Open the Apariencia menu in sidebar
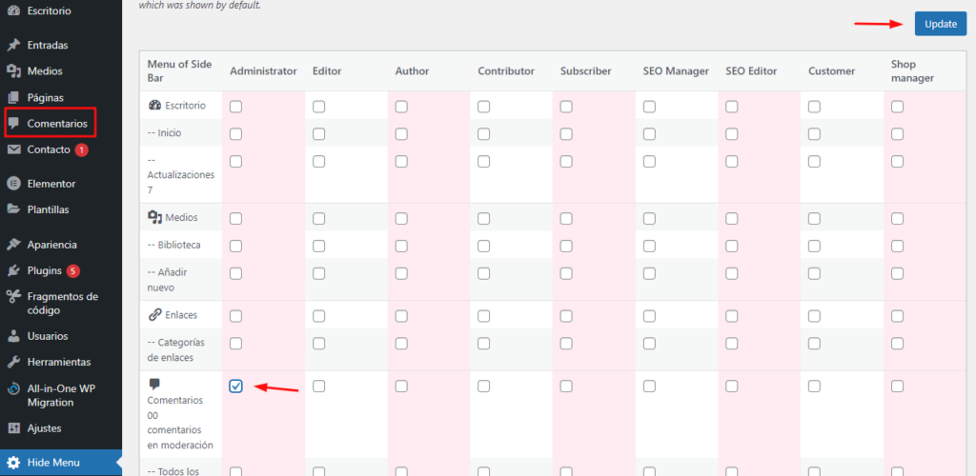This screenshot has width=976, height=476. 51,245
